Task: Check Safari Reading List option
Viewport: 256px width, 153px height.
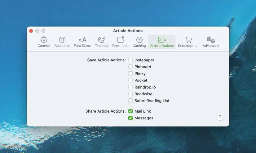Action: 131,101
